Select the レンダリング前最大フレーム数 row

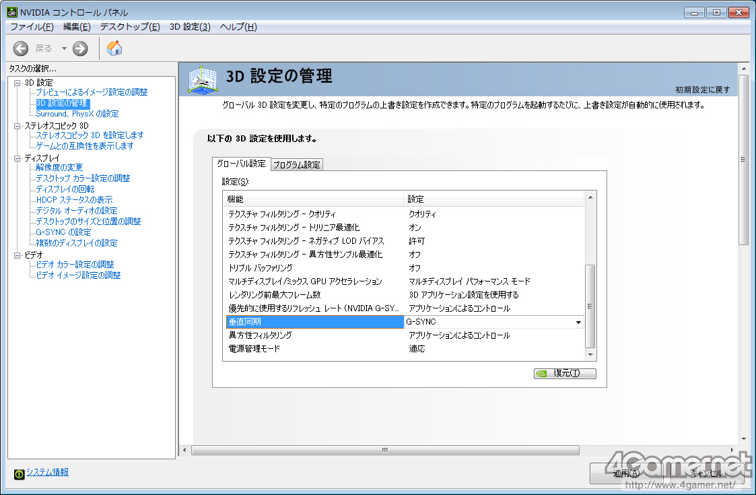coord(405,295)
